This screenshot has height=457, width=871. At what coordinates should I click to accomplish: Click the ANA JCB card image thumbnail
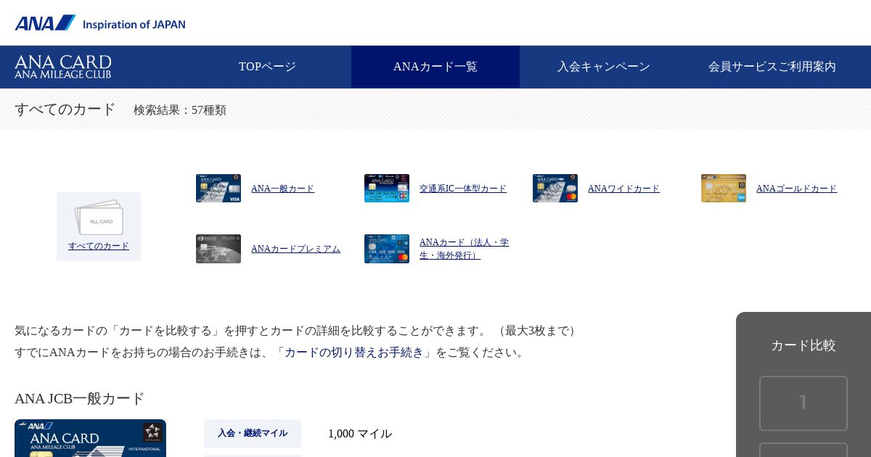[x=90, y=438]
